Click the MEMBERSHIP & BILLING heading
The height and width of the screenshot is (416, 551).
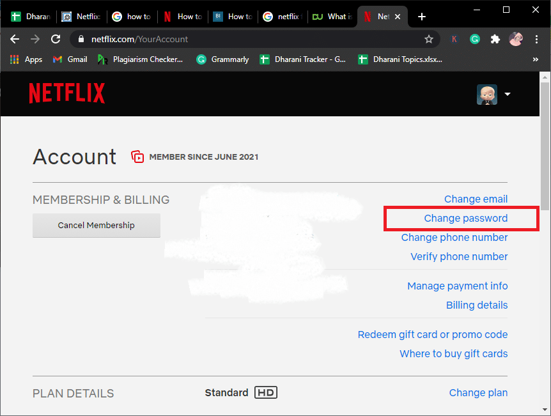(101, 199)
